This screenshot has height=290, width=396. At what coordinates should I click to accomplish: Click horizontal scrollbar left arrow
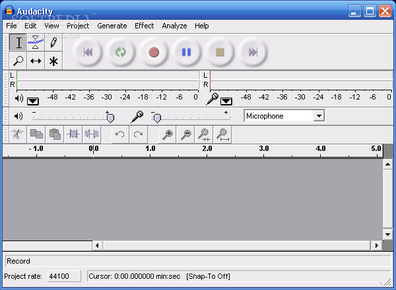97,245
